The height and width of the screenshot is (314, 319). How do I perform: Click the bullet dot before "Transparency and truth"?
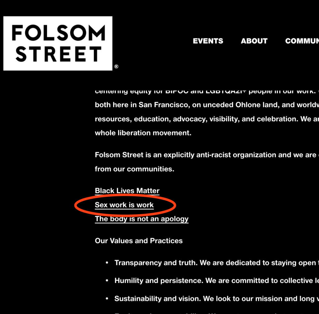tap(107, 263)
